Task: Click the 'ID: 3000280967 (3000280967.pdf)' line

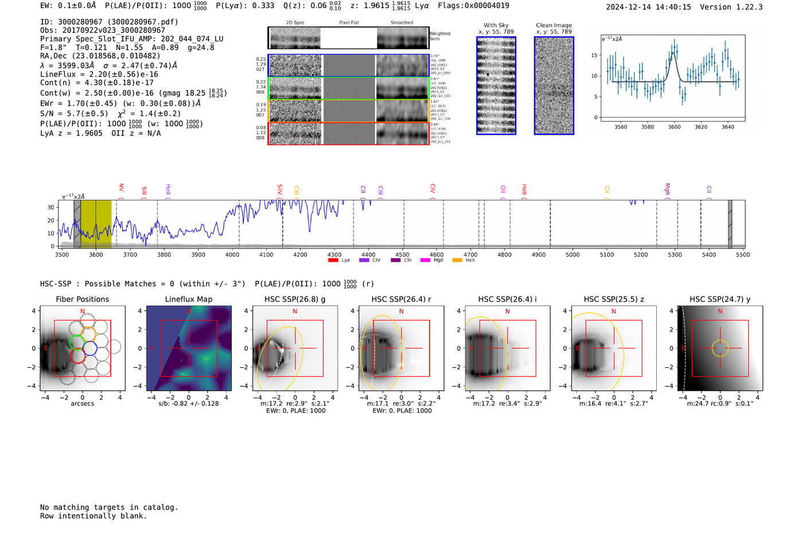Action: click(x=109, y=22)
